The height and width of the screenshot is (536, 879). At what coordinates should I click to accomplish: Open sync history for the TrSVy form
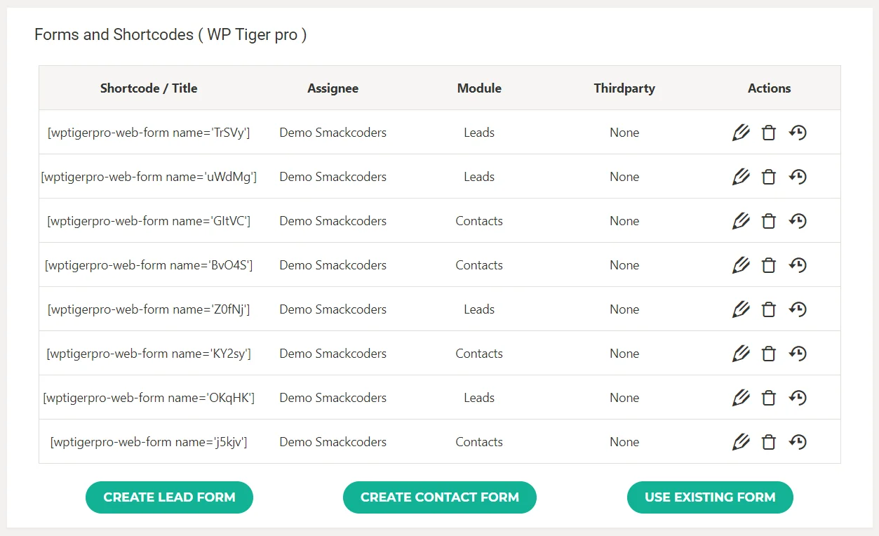(x=797, y=132)
